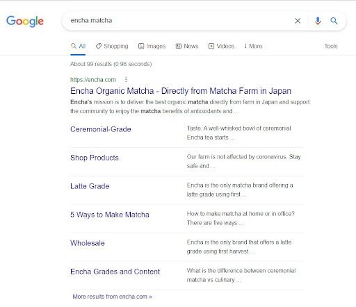Go to the News tab
Viewport: 356px width, 307px height.
[x=187, y=46]
